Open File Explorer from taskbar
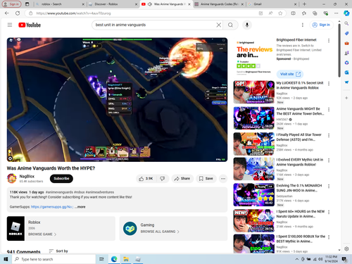The height and width of the screenshot is (264, 352). 126,259
